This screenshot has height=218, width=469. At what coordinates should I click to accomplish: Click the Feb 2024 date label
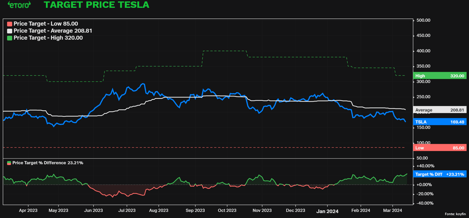pos(360,210)
